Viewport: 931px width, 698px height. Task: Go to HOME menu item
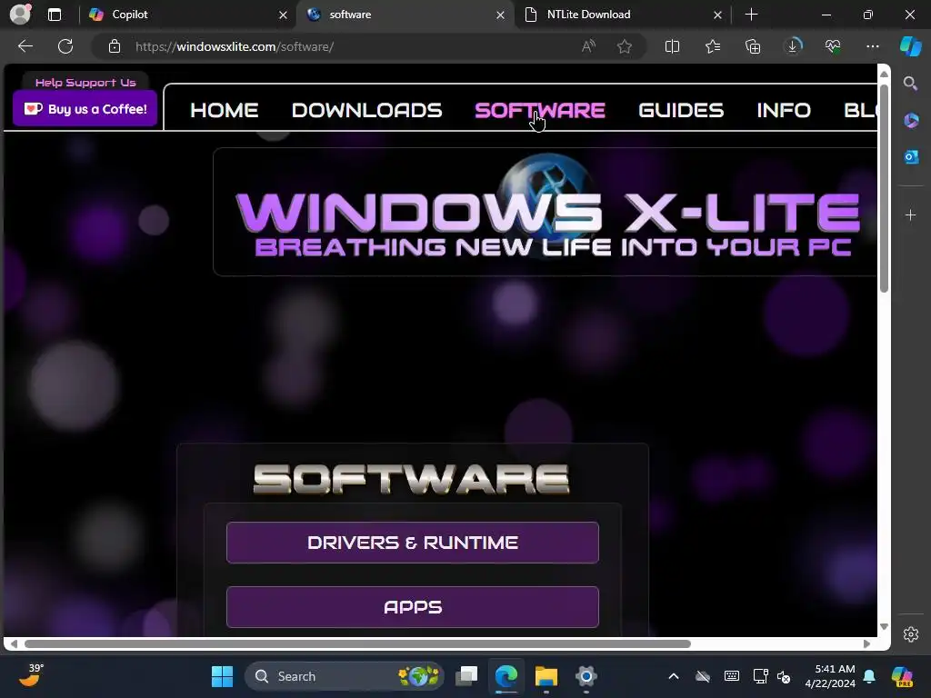click(x=224, y=110)
